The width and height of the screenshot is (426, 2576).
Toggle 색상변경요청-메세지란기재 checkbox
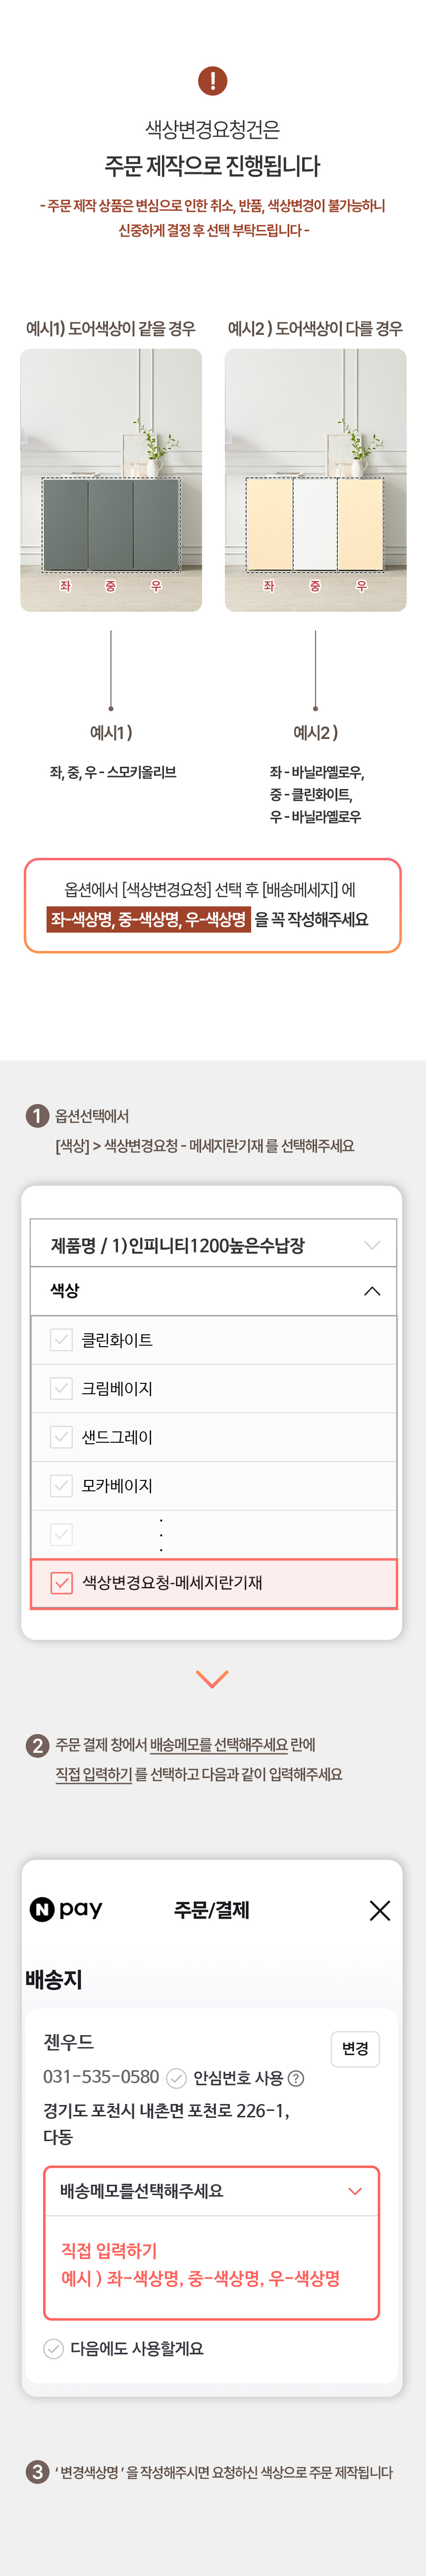tap(61, 1582)
